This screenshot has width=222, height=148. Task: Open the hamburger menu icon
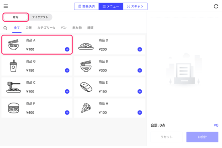tap(6, 6)
